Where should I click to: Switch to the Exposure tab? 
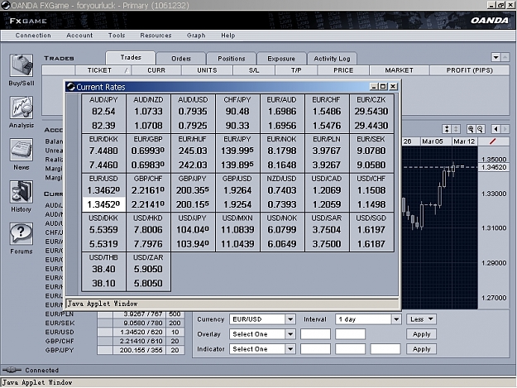[281, 59]
